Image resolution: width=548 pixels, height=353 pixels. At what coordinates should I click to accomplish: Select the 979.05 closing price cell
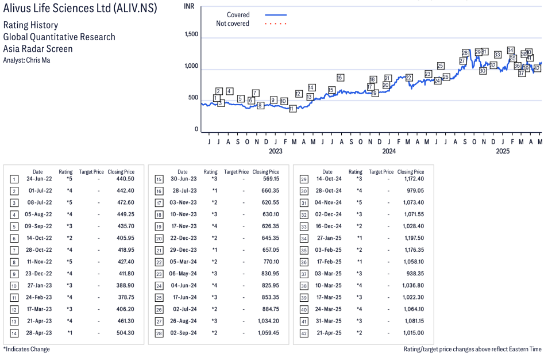click(415, 191)
